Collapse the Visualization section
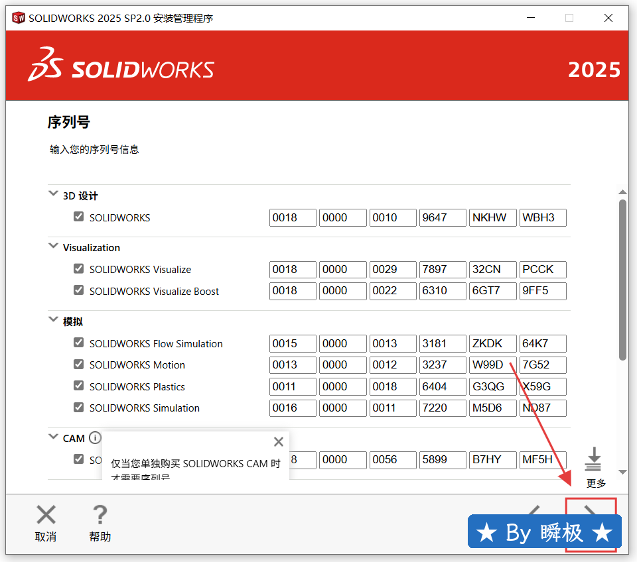Viewport: 637px width, 562px height. [x=53, y=247]
